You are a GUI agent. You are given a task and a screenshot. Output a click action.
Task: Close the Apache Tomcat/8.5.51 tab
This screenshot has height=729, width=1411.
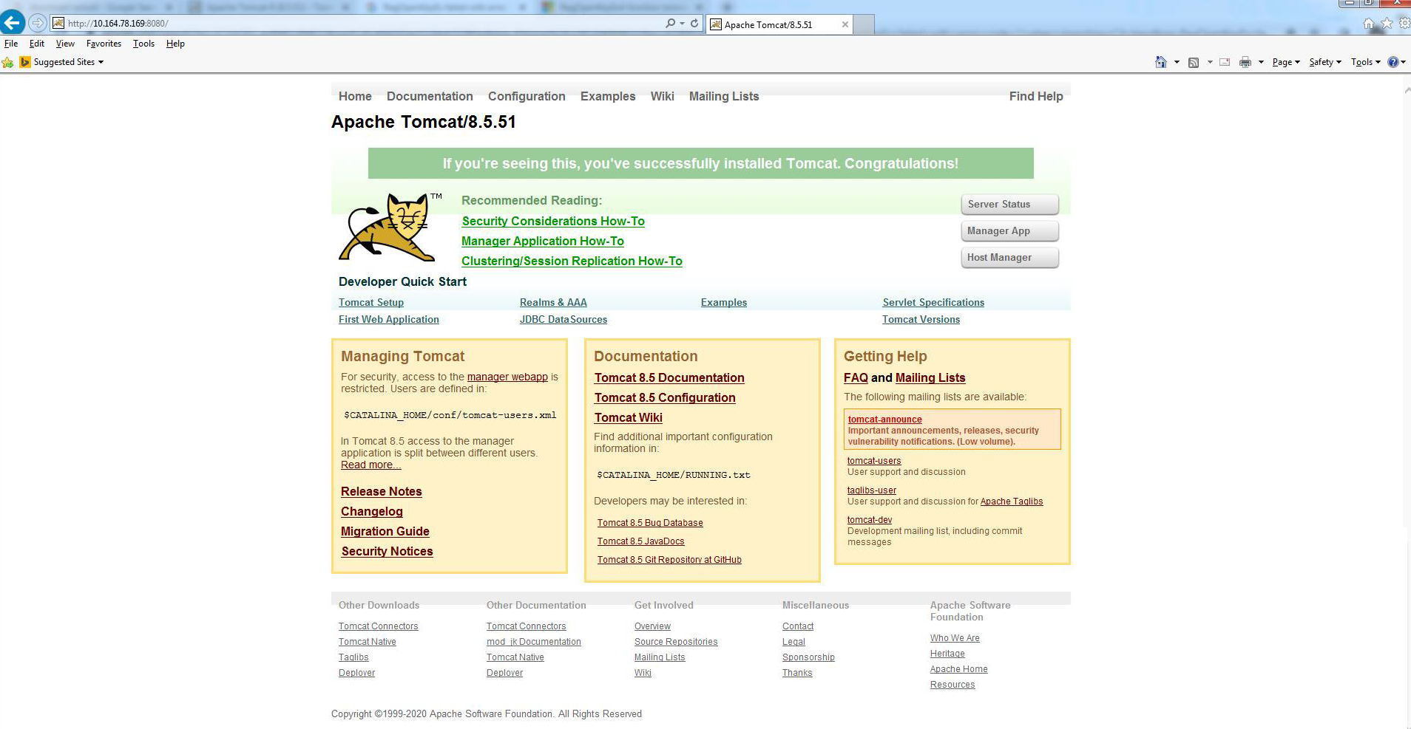pyautogui.click(x=845, y=24)
